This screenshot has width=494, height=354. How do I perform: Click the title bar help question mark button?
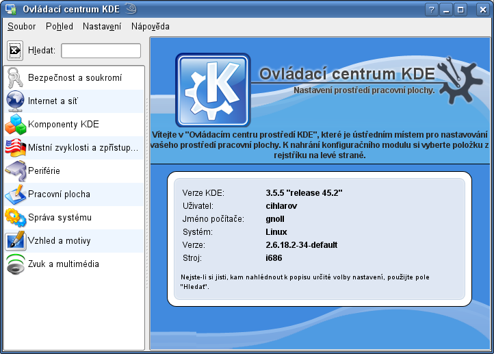pyautogui.click(x=431, y=10)
